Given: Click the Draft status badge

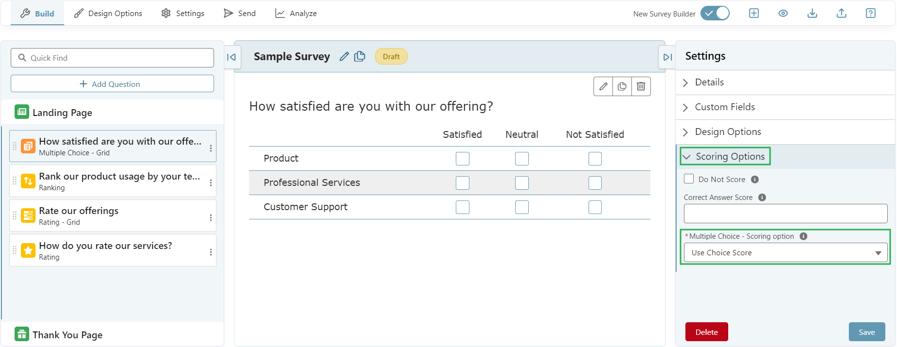Looking at the screenshot, I should pyautogui.click(x=391, y=57).
